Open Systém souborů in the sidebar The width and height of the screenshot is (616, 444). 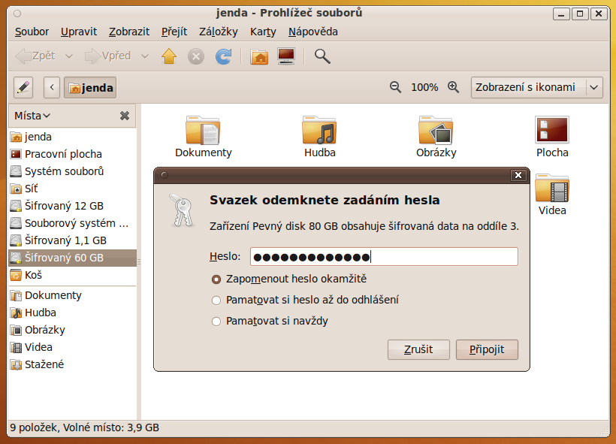(72, 171)
